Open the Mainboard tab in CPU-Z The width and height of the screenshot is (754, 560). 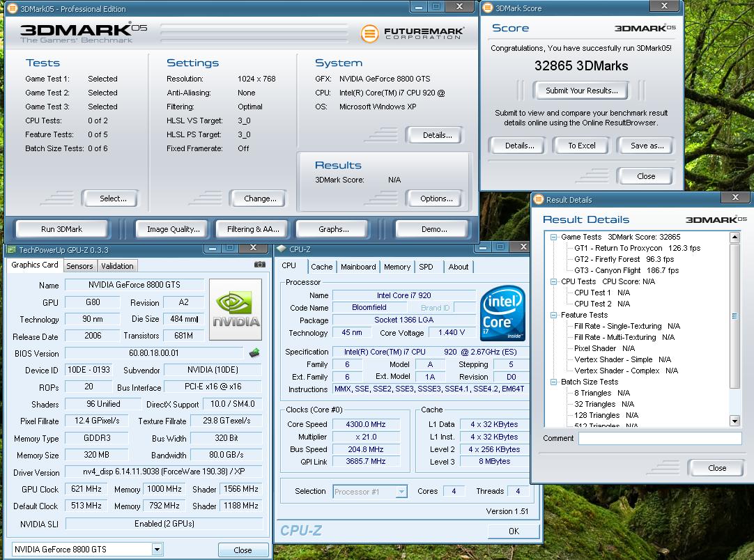(x=358, y=267)
